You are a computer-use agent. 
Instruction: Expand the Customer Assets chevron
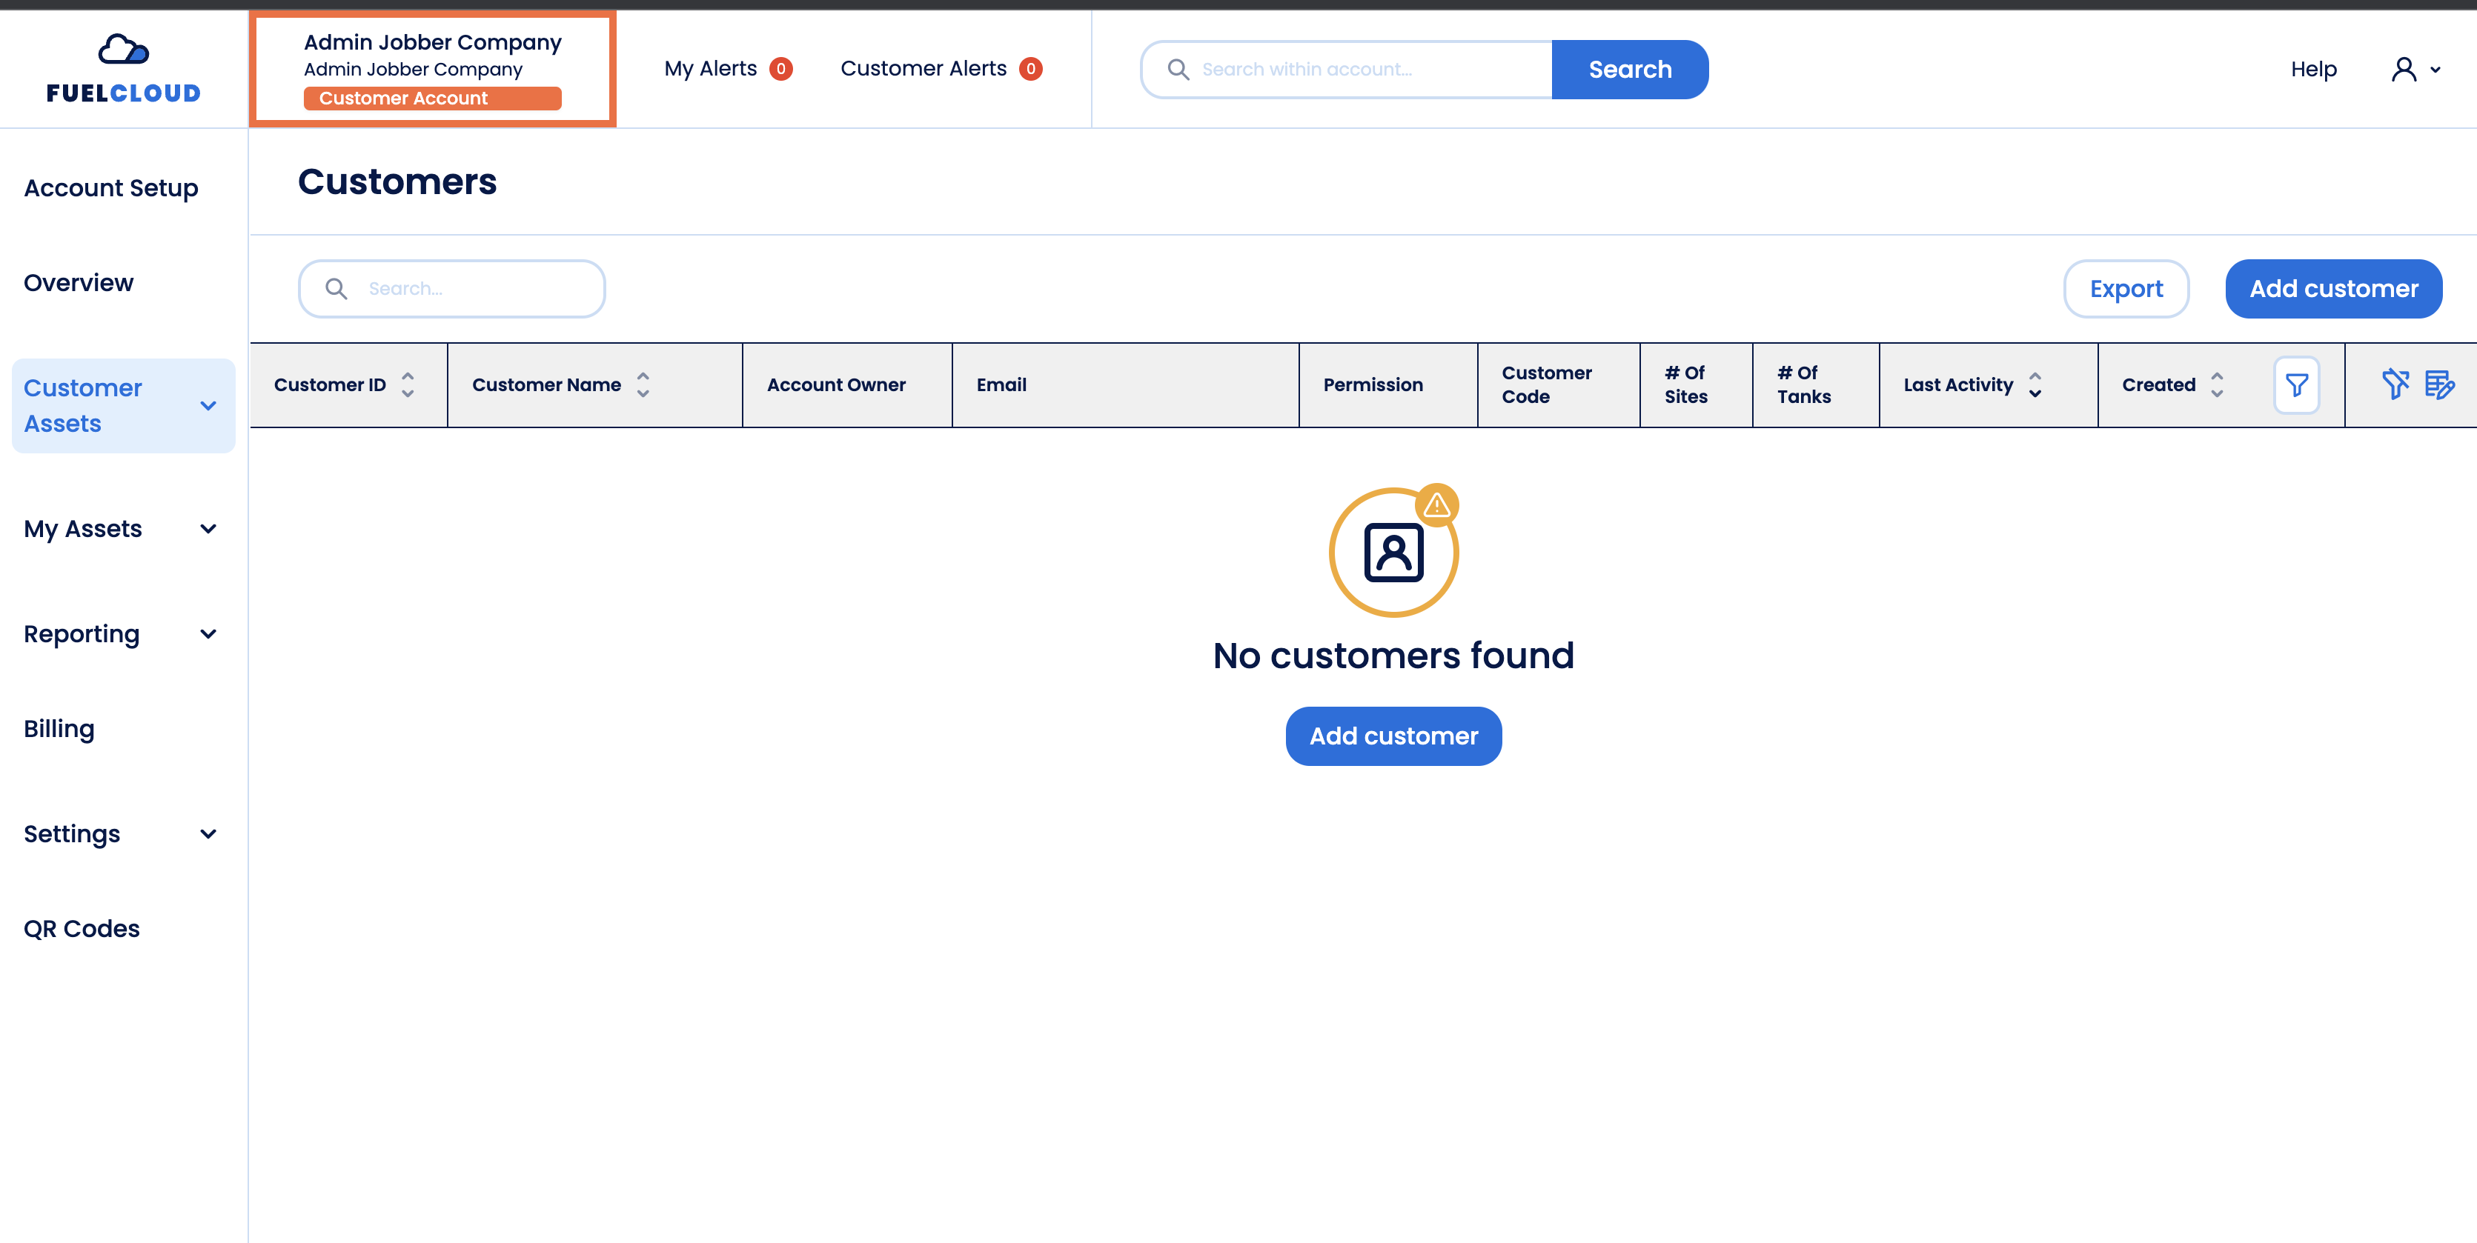coord(208,406)
